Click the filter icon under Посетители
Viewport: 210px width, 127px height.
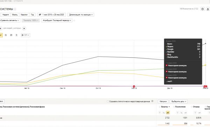177,113
